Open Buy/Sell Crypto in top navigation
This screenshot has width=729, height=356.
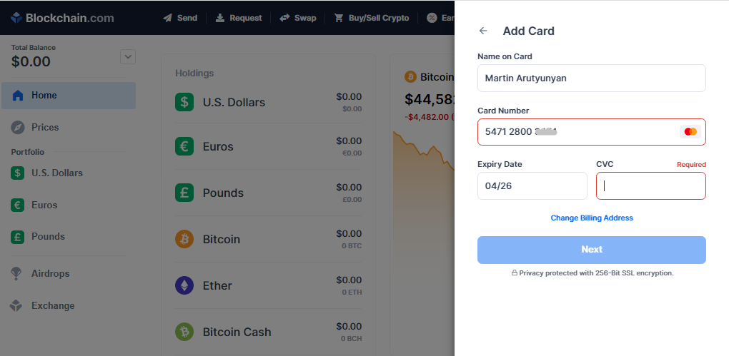click(x=372, y=18)
